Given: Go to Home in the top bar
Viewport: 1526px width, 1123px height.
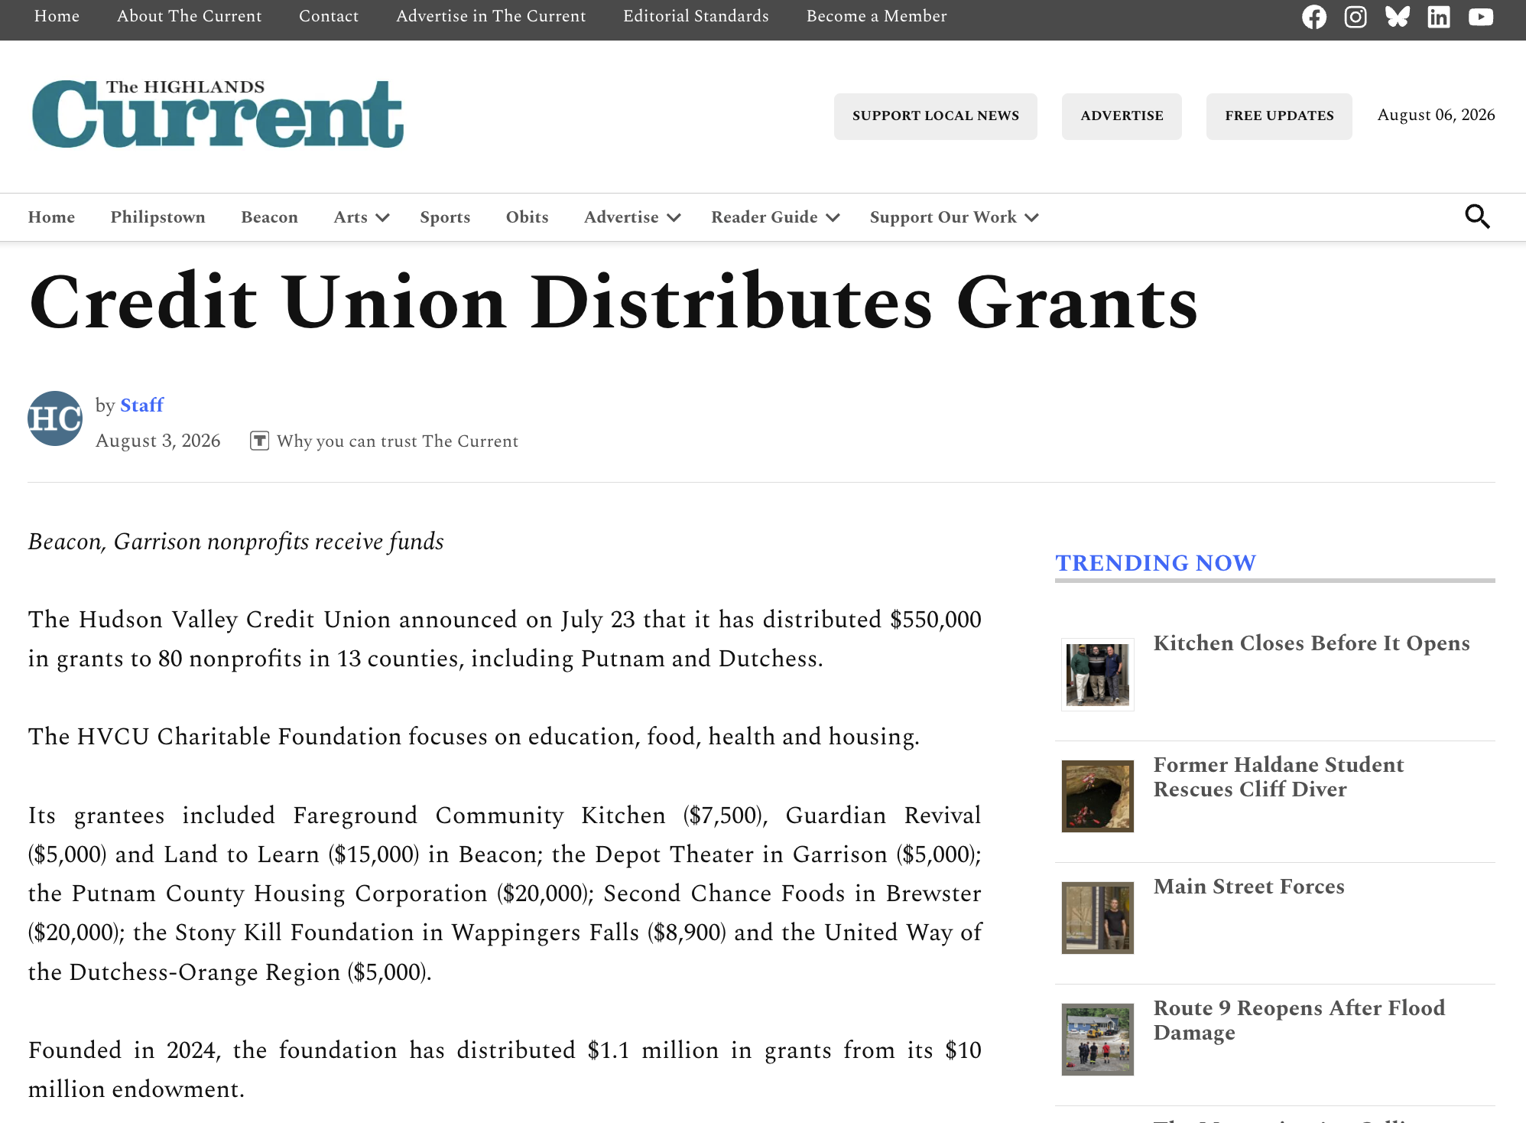Looking at the screenshot, I should coord(57,16).
